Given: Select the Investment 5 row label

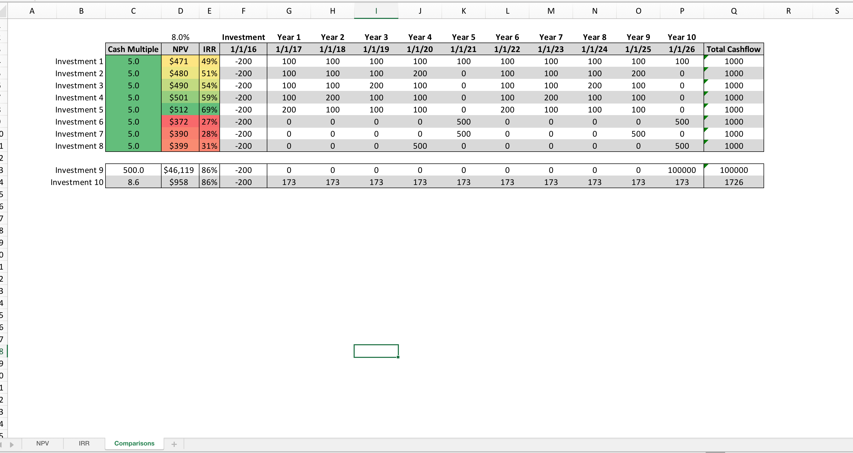Looking at the screenshot, I should point(79,110).
